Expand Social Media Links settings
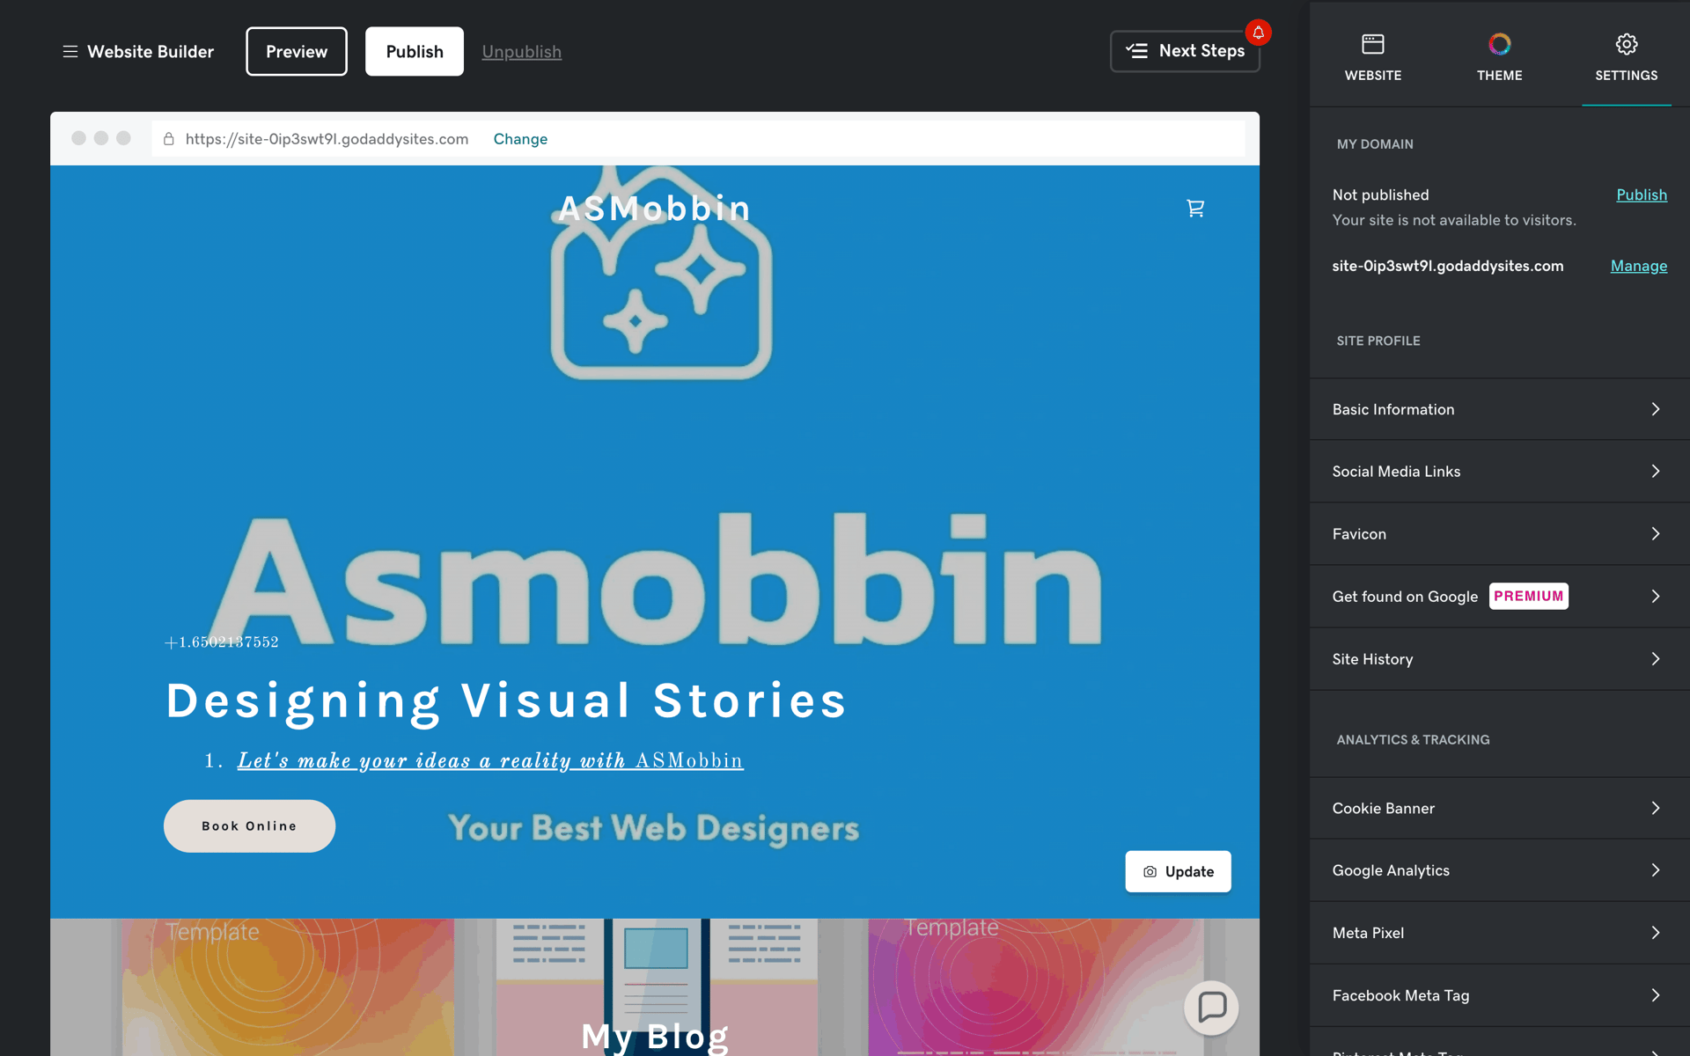 tap(1500, 472)
